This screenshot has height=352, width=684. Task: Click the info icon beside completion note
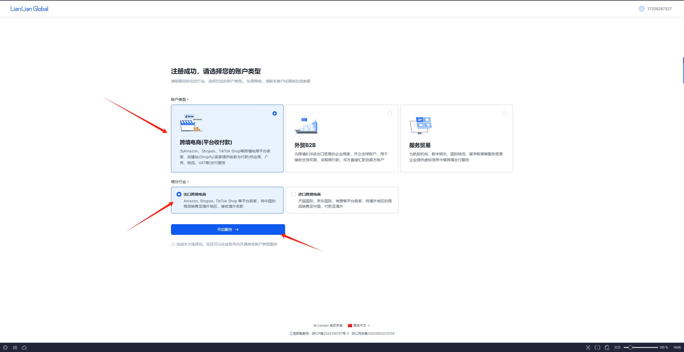[x=173, y=244]
